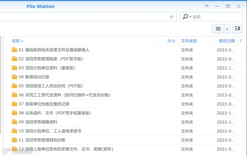Image resolution: width=247 pixels, height=156 pixels.
Task: Open the column options three-dot menu
Action: click(x=240, y=41)
